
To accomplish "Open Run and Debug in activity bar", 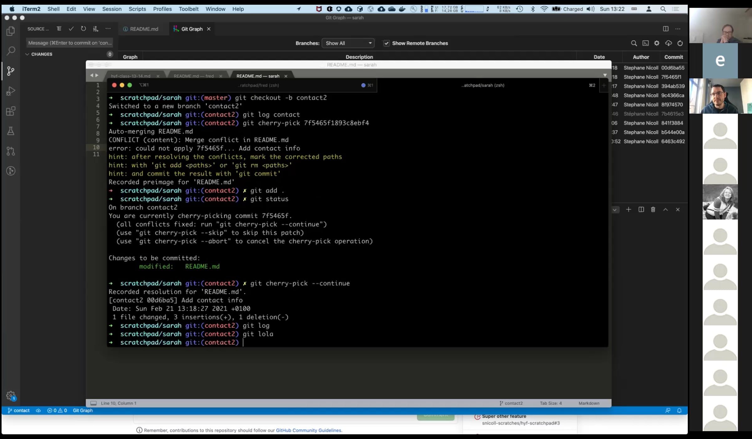I will tap(11, 91).
